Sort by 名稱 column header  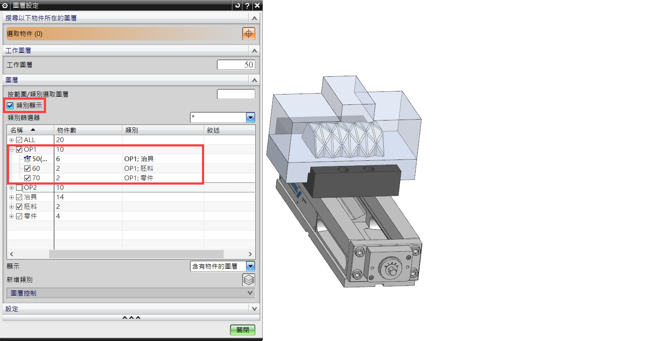point(30,130)
